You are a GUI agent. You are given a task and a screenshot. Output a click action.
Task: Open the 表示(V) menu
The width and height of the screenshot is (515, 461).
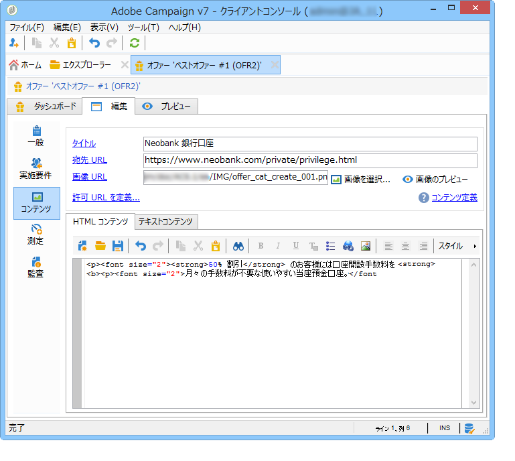click(104, 27)
